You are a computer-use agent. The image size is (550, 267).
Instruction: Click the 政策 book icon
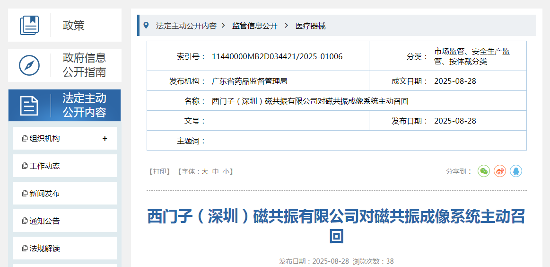tap(29, 25)
